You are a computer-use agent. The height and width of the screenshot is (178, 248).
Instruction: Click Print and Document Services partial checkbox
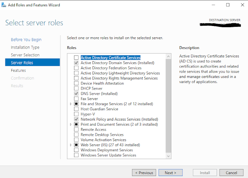point(76,124)
